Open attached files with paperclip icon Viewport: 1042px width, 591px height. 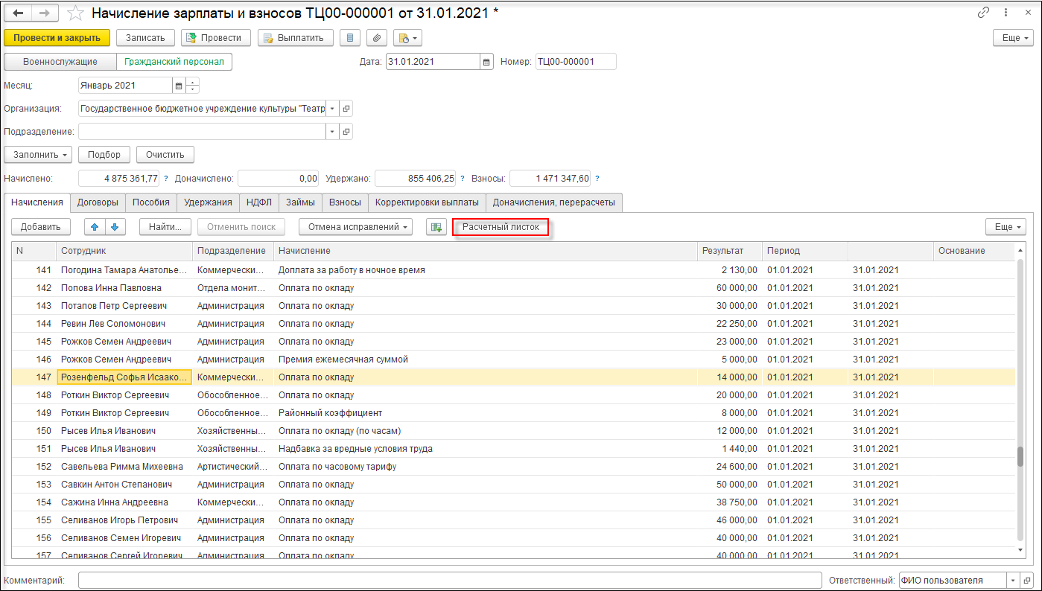[377, 37]
